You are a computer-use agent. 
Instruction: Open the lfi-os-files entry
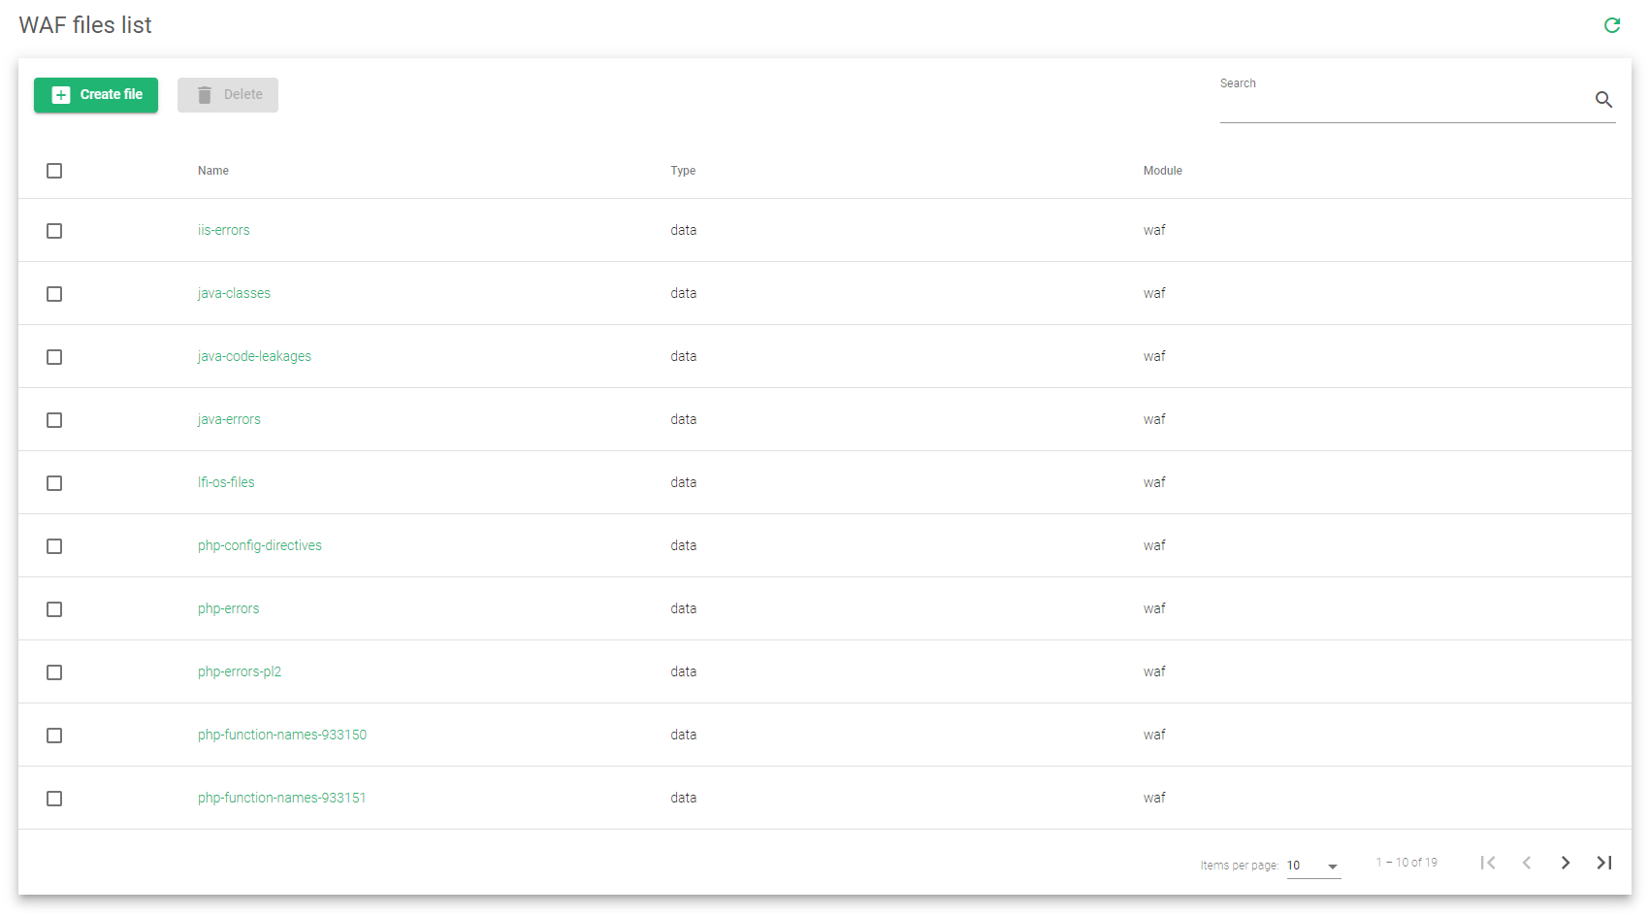[226, 482]
